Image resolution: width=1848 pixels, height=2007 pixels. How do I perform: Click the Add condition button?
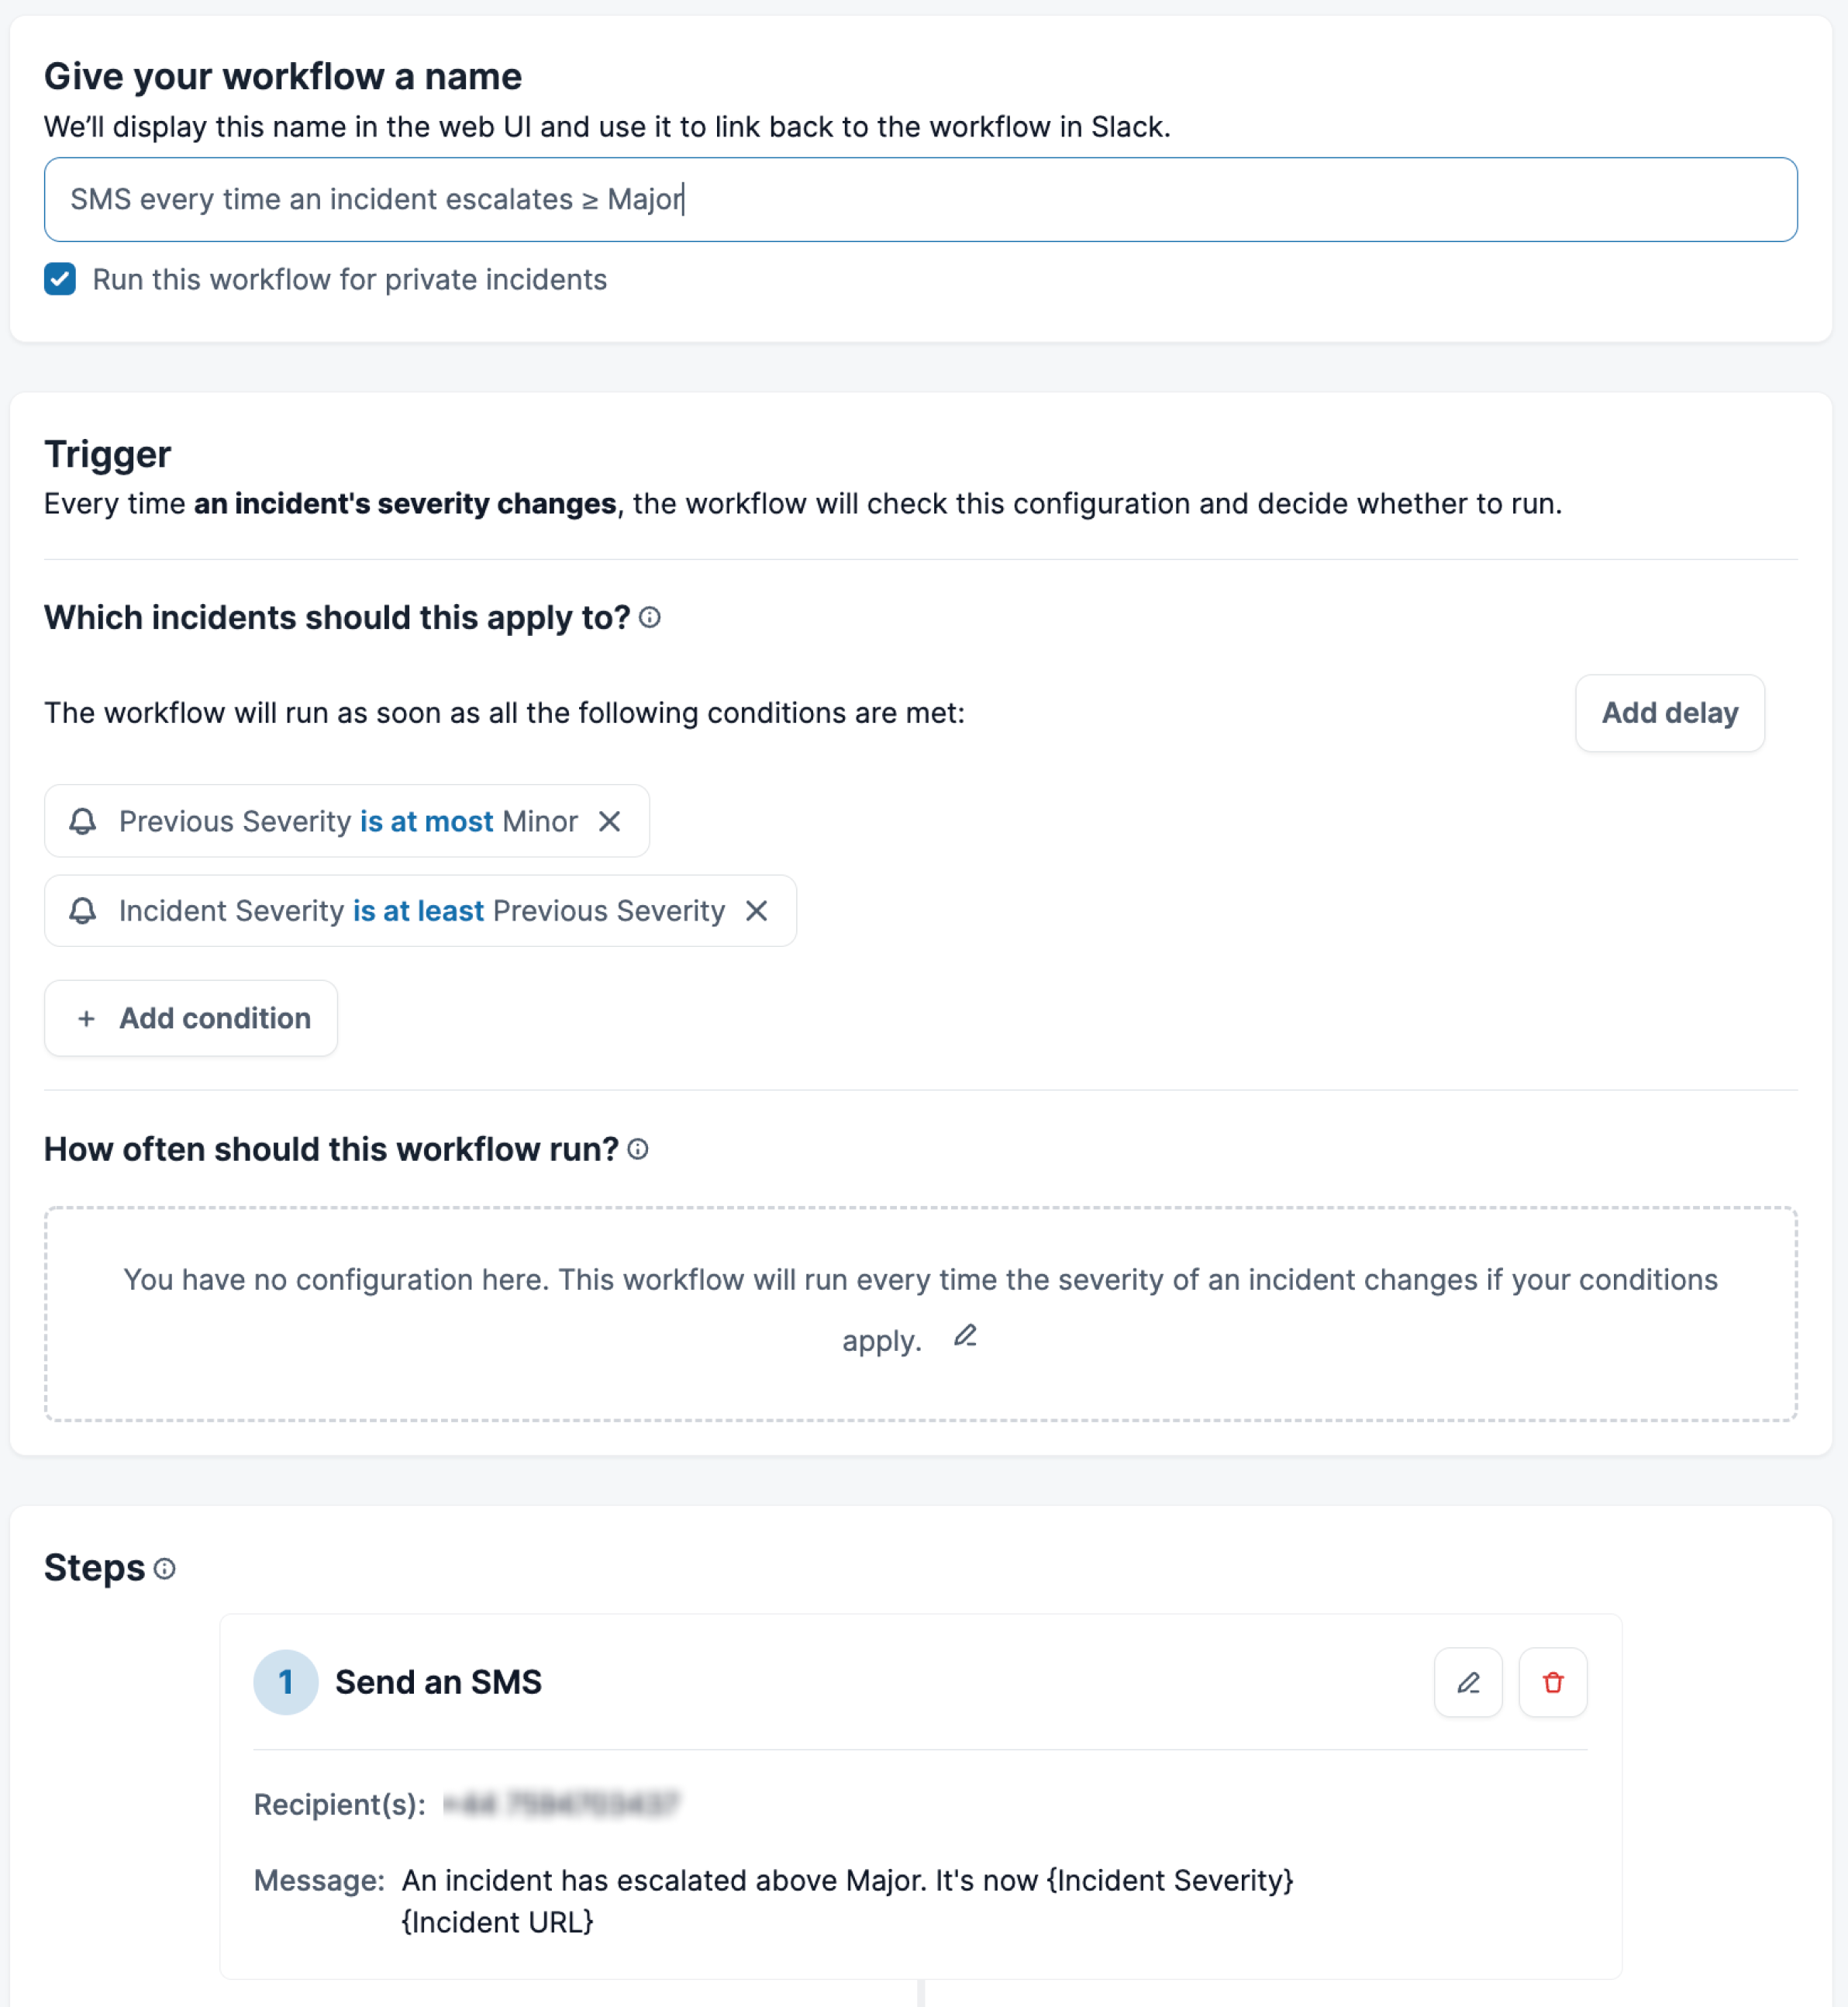coord(191,1018)
